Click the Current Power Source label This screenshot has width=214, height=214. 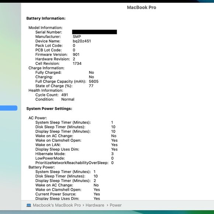[x=56, y=194]
